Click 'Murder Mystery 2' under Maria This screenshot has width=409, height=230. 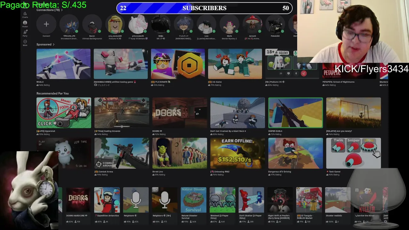tap(229, 39)
